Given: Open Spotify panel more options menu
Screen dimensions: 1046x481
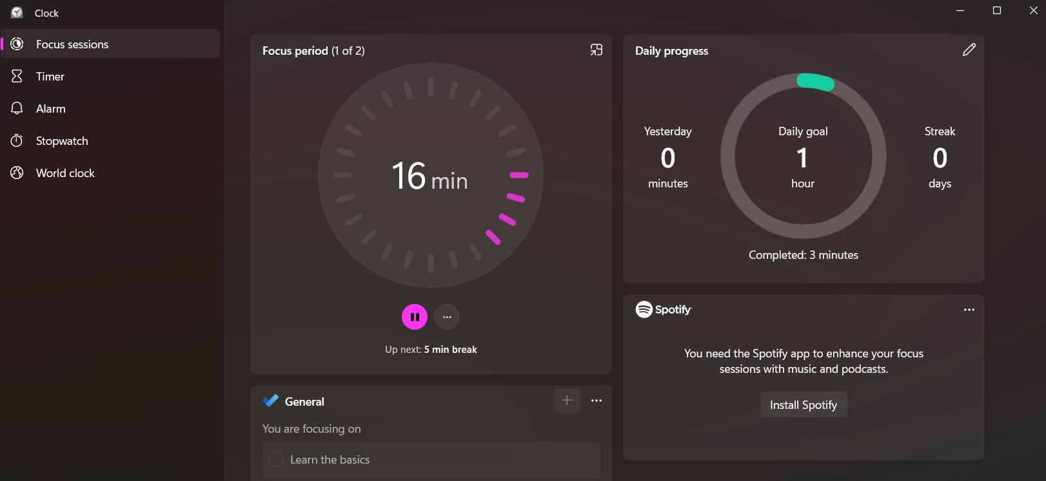Looking at the screenshot, I should click(969, 310).
